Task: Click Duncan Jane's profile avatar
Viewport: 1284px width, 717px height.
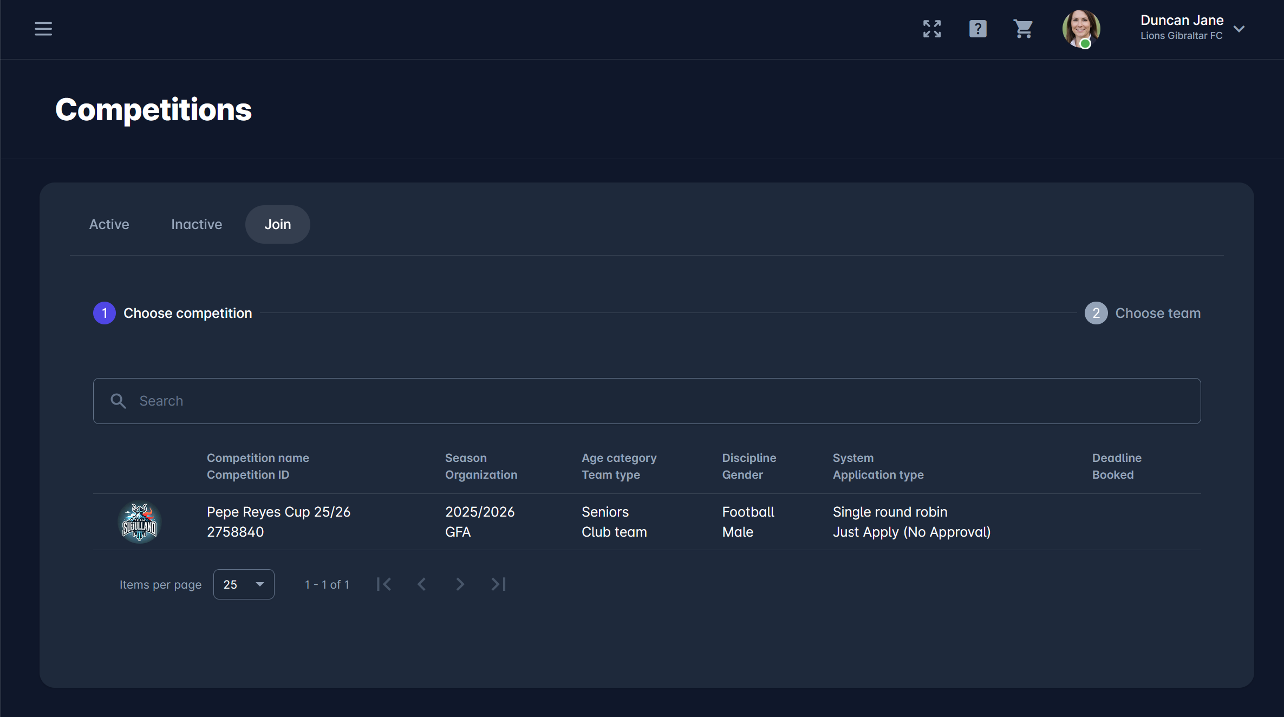Action: tap(1081, 29)
